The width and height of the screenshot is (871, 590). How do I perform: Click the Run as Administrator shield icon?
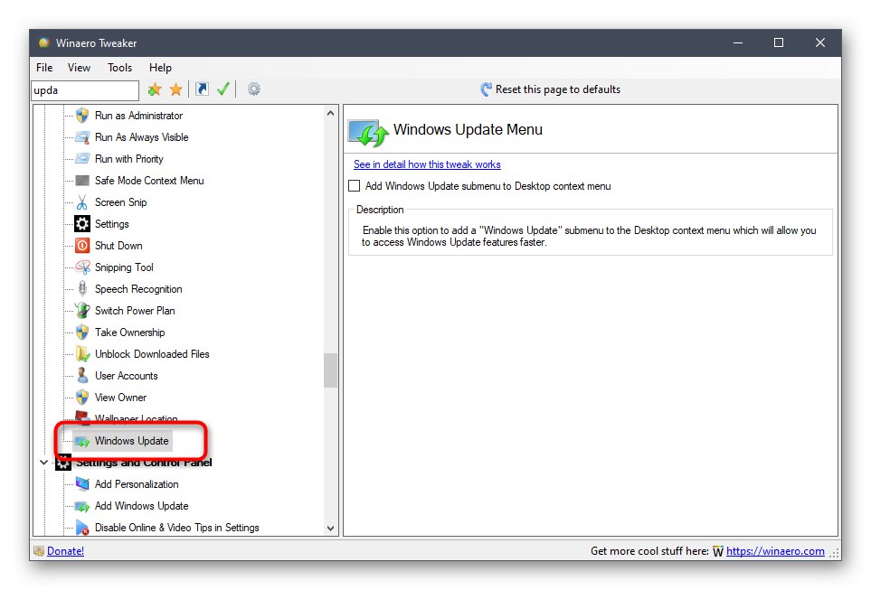pos(82,116)
